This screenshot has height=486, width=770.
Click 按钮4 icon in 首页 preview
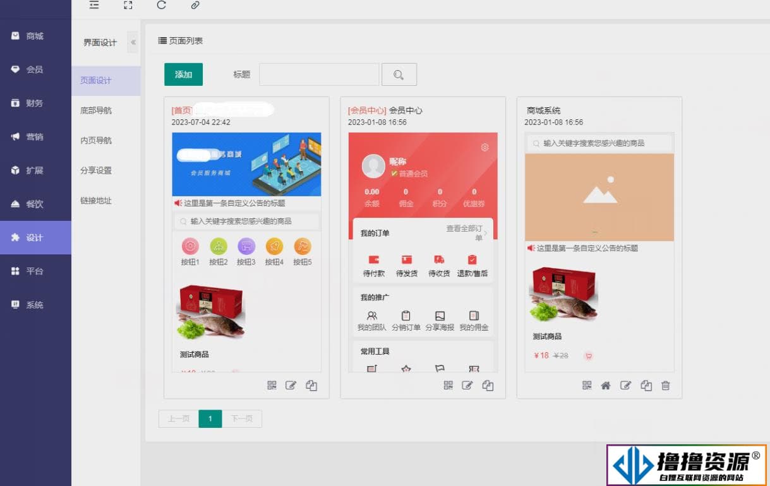click(274, 246)
